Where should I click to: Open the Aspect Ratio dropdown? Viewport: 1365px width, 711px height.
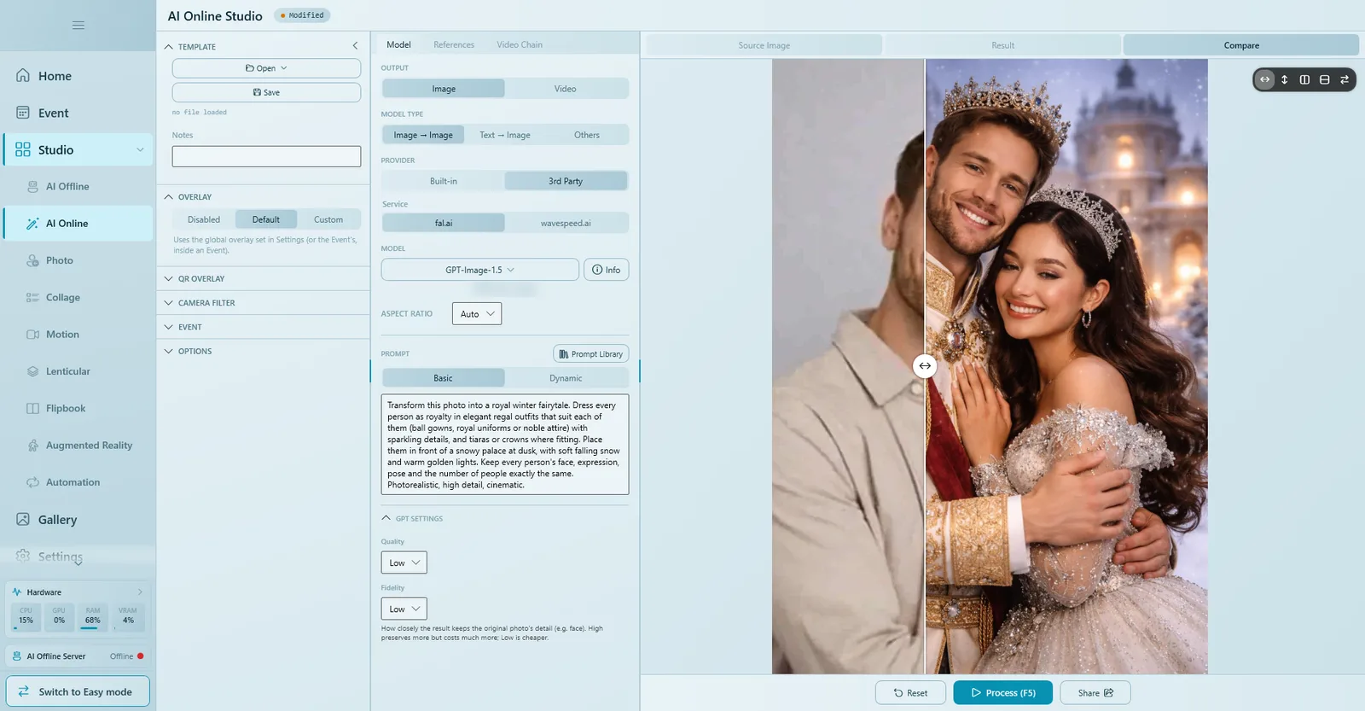point(477,314)
